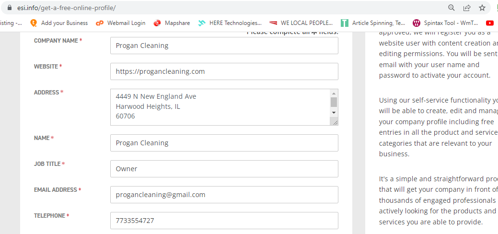Click the Add your Business favicon
Viewport: 498px width, 234px height.
click(34, 23)
